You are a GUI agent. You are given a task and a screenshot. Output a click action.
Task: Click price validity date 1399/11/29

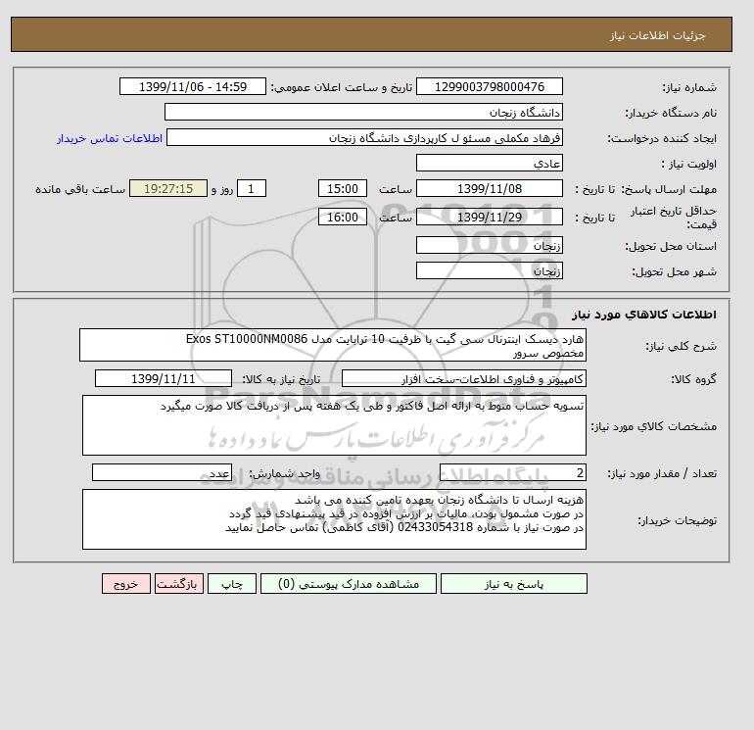(x=489, y=217)
